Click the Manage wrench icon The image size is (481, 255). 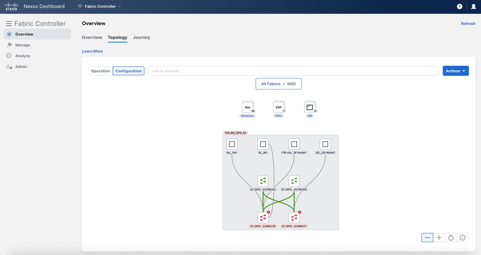coord(9,45)
